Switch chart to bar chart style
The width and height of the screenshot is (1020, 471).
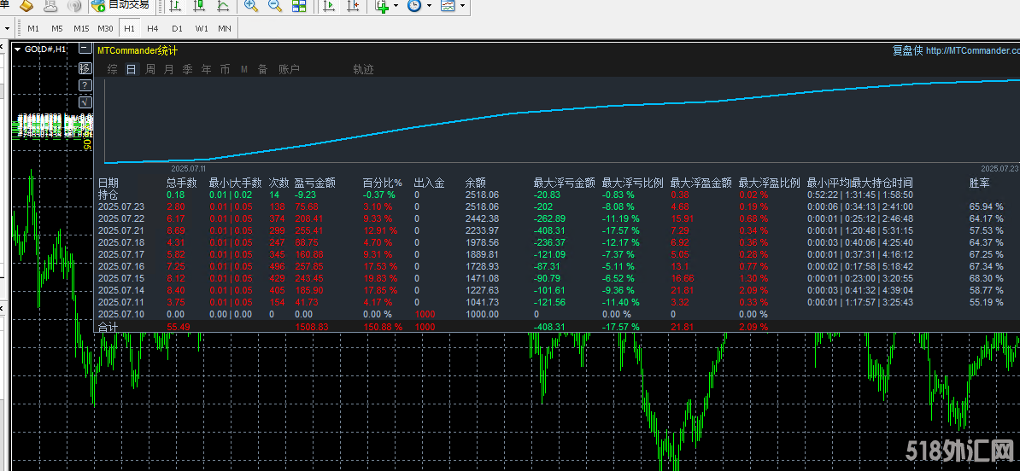point(175,6)
